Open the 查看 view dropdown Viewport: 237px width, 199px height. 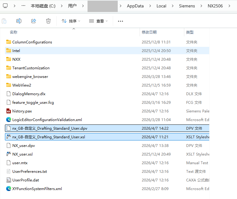coord(98,21)
